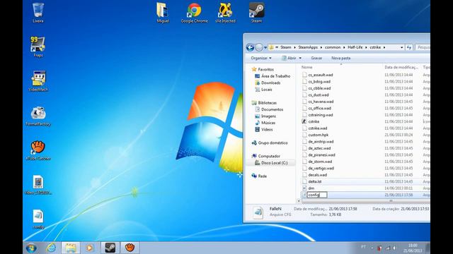Select the file custom.hpk

(x=318, y=135)
